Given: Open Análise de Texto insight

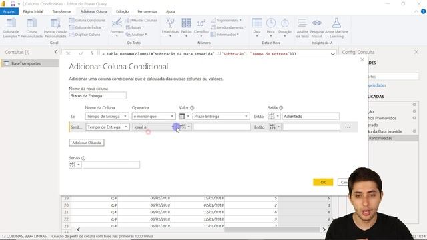Looking at the screenshot, I should [x=302, y=28].
